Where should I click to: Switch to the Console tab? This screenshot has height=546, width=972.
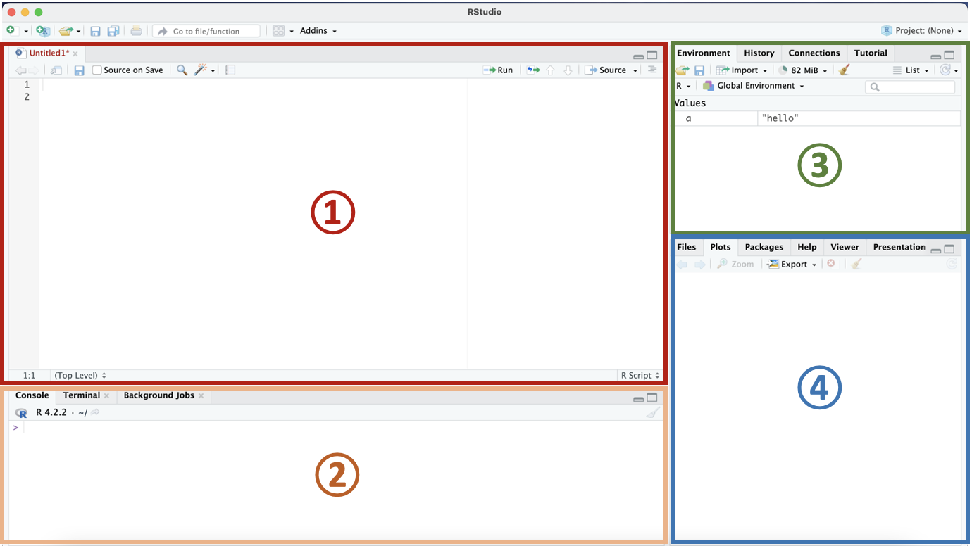32,395
